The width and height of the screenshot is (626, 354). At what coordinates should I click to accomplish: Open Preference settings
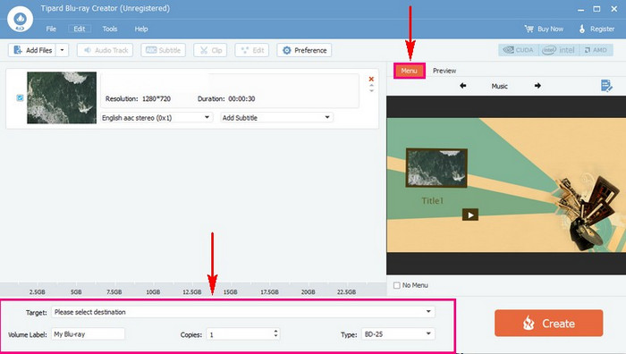point(304,50)
